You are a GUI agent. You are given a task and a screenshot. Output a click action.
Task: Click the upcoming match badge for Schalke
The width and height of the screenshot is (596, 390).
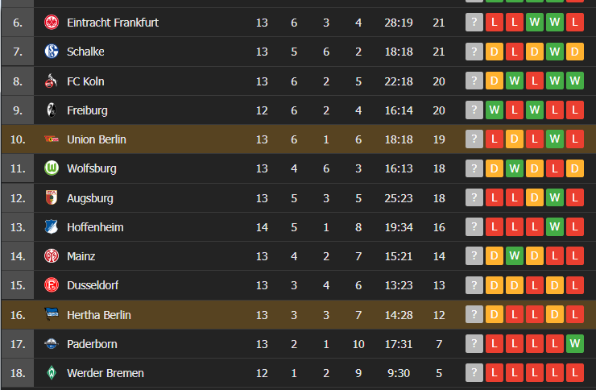[474, 52]
